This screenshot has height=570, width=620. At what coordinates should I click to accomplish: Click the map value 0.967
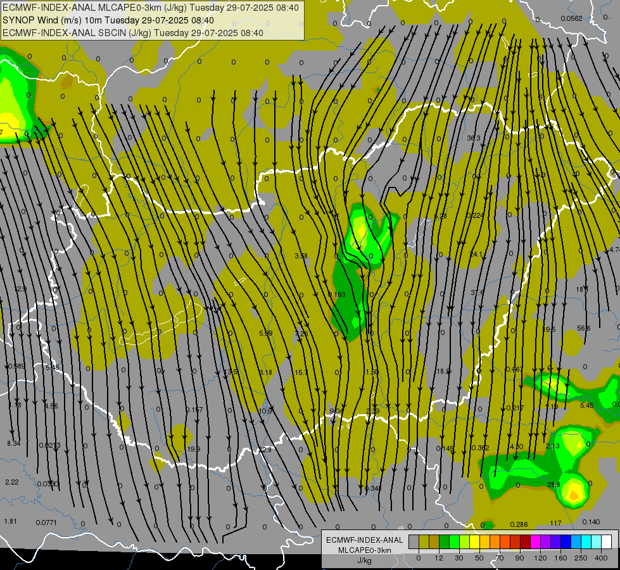click(514, 369)
